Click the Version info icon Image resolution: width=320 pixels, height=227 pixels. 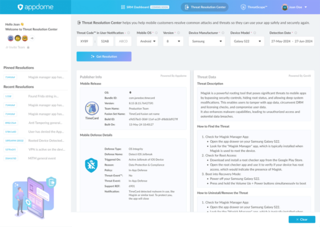178,33
